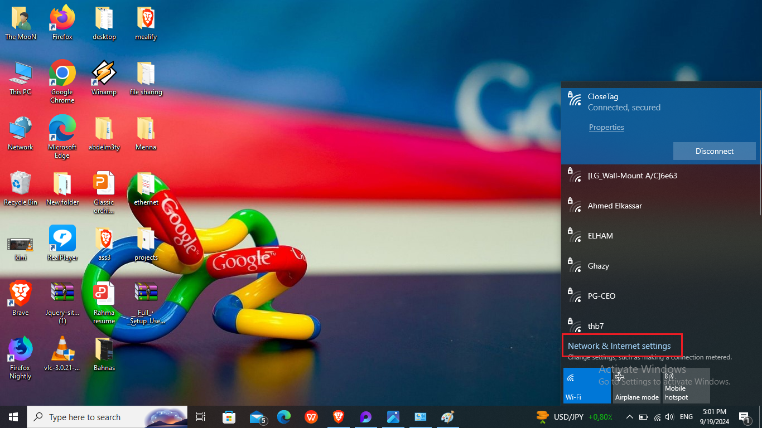
Task: Enable Airplane mode tile
Action: 636,386
